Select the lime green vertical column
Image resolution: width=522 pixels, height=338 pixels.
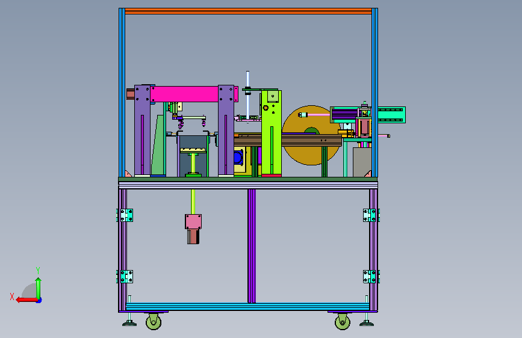click(x=272, y=133)
